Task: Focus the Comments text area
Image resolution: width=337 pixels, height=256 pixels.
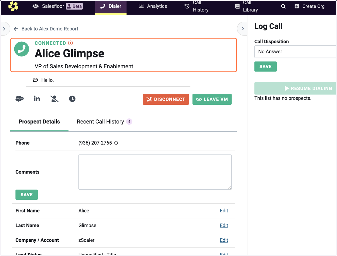Action: point(155,172)
